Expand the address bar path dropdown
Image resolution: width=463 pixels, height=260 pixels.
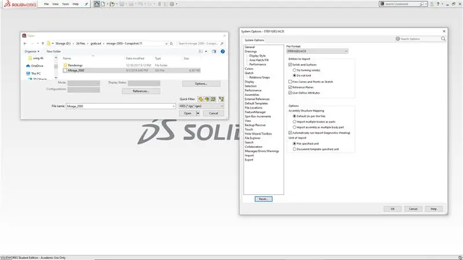click(166, 44)
